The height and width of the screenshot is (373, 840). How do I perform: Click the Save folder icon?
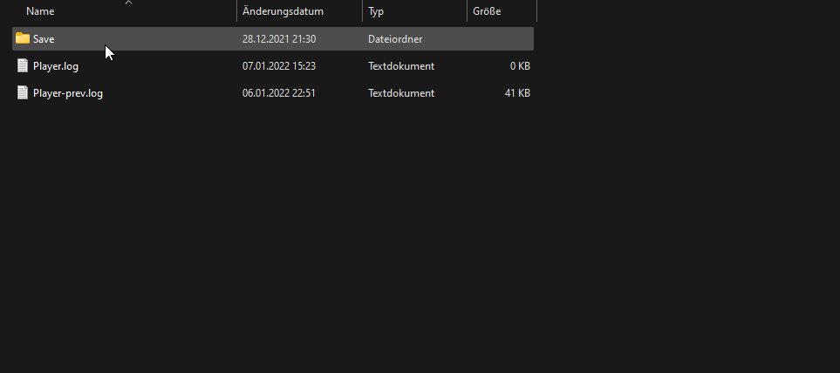23,39
